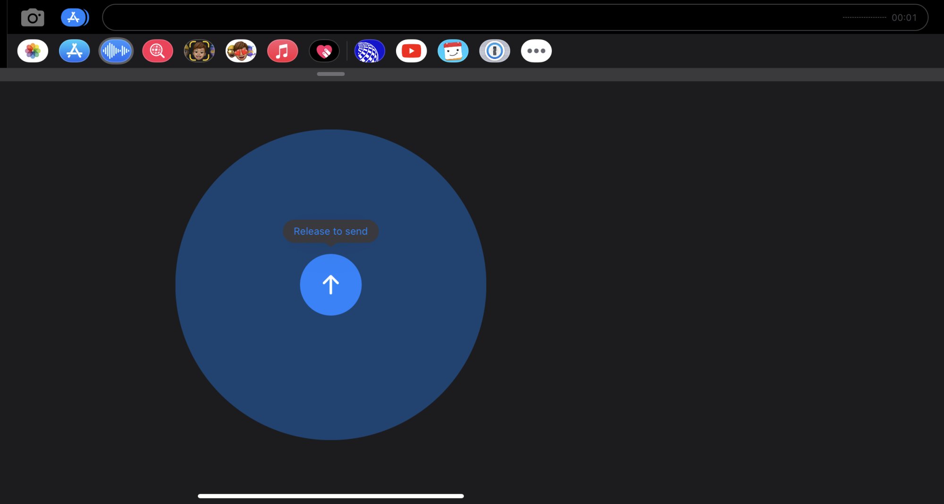Open the smiling calendar sticker app icon
Viewport: 944px width, 504px height.
point(453,51)
